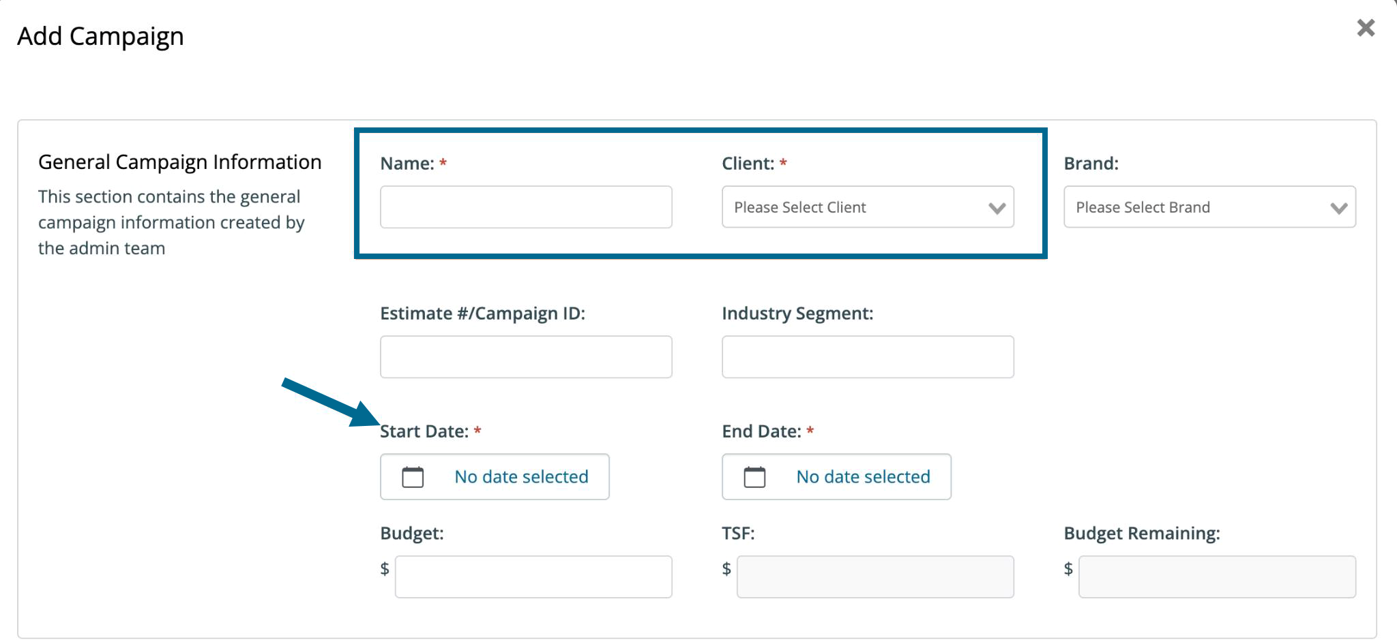Click the 'Estimate #/Campaign ID:' label

pyautogui.click(x=483, y=314)
